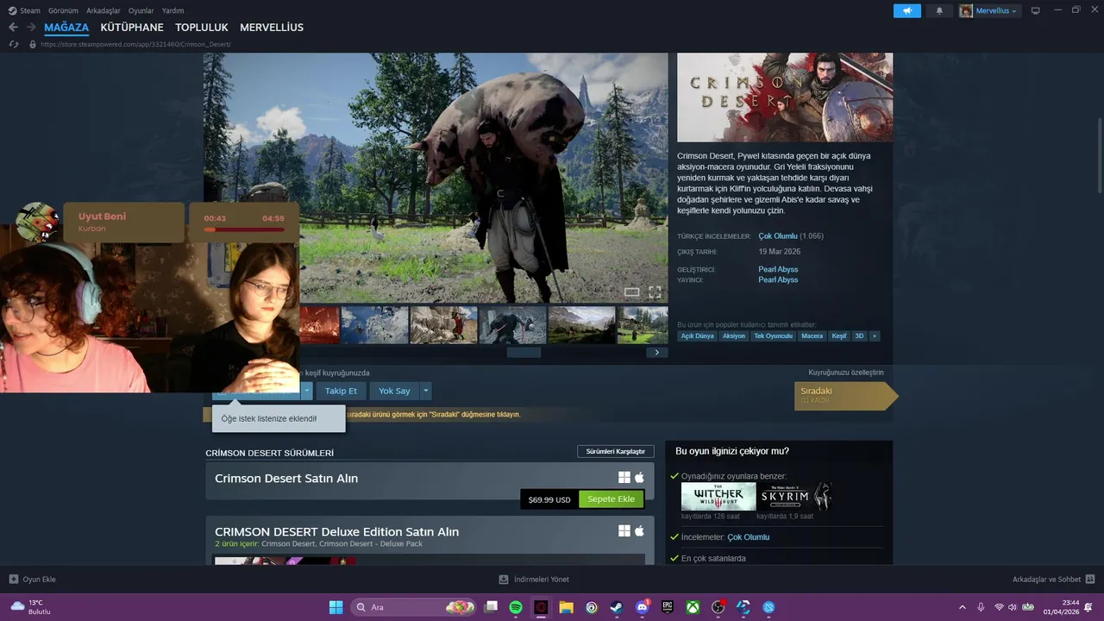
Task: Click the Uyut Beni song progress bar
Action: [x=243, y=229]
